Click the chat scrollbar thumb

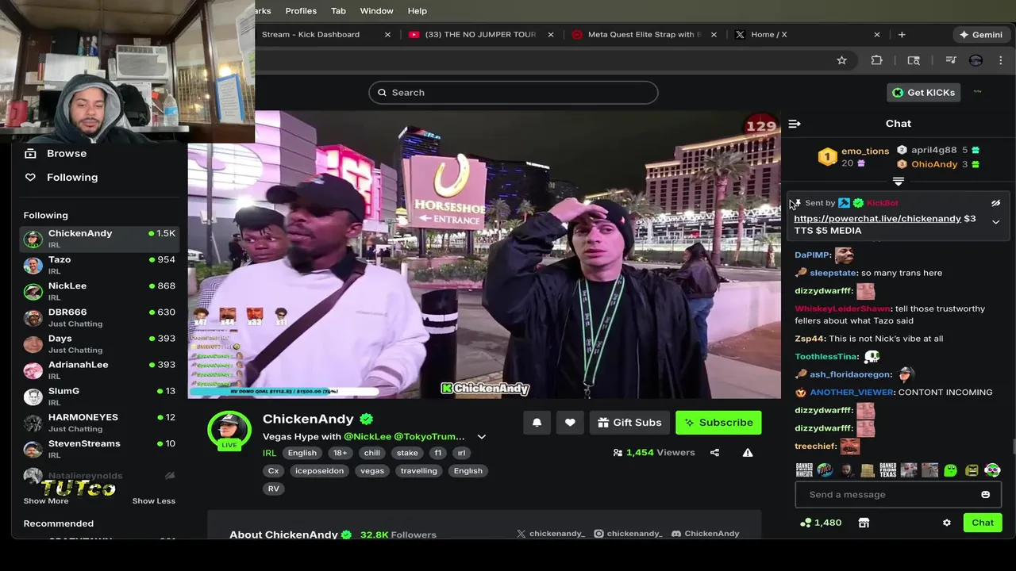(x=1013, y=446)
